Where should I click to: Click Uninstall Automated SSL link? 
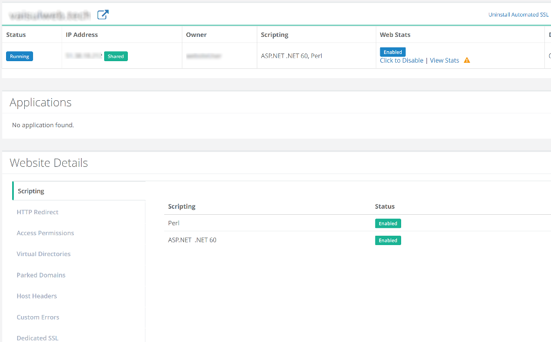(518, 15)
